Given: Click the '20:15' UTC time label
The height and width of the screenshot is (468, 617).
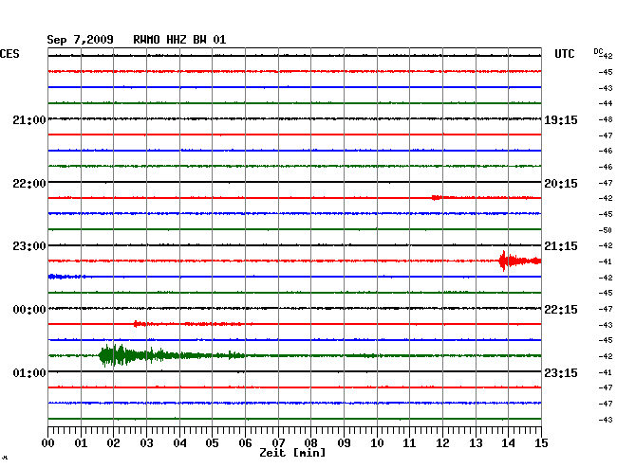Looking at the screenshot, I should coord(561,184).
